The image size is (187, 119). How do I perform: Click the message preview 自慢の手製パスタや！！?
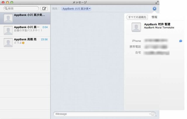[x=28, y=30]
